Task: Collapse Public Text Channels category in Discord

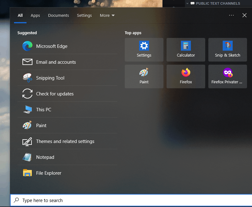Action: click(187, 3)
